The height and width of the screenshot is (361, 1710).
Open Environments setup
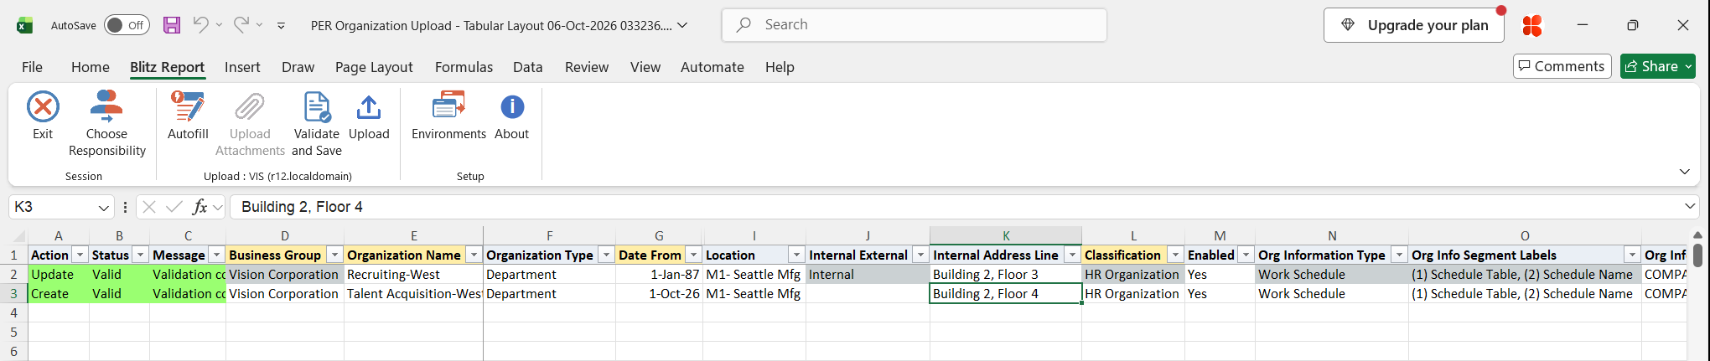(448, 116)
